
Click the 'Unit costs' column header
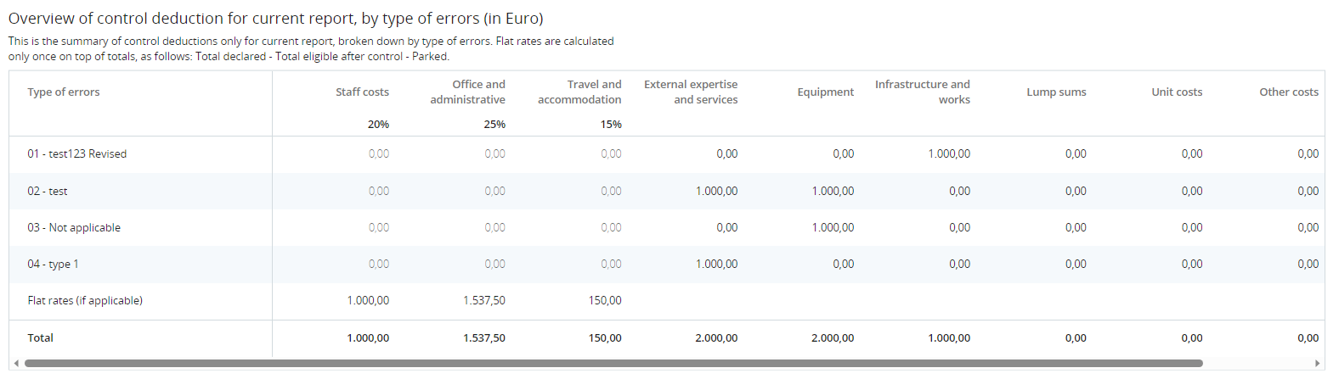click(1177, 92)
